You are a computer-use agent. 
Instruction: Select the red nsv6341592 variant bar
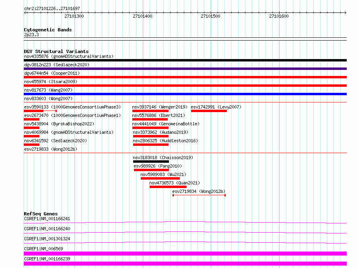click(31, 145)
